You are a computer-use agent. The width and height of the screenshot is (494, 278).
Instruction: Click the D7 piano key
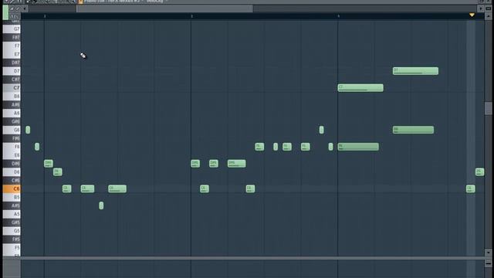(12, 71)
